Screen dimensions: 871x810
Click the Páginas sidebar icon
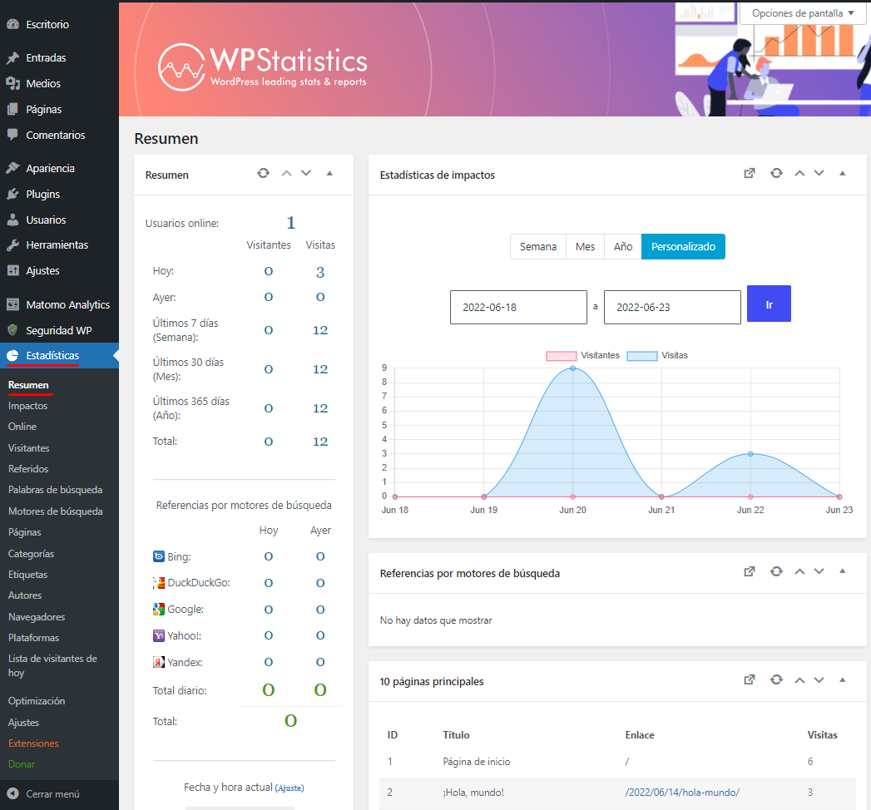(12, 110)
